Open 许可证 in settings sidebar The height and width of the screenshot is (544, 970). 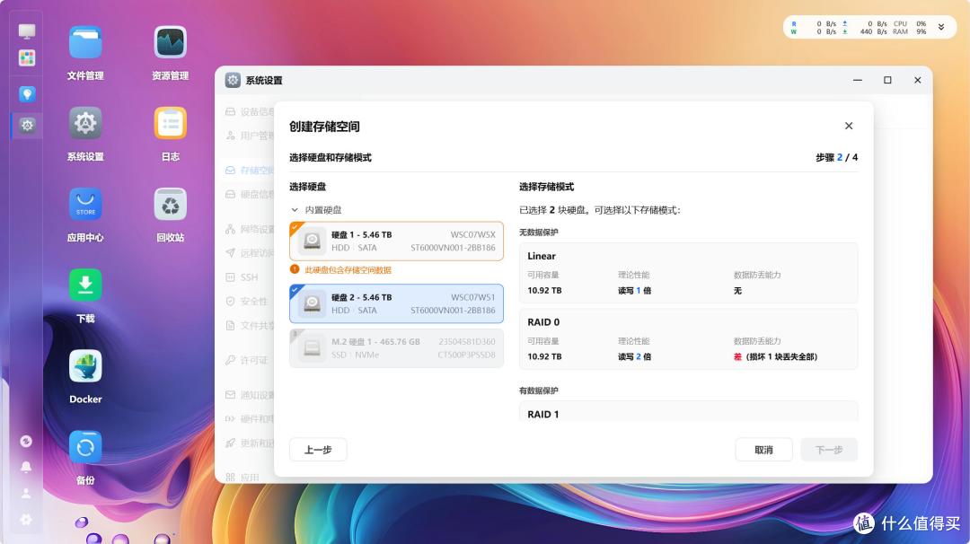[x=249, y=360]
